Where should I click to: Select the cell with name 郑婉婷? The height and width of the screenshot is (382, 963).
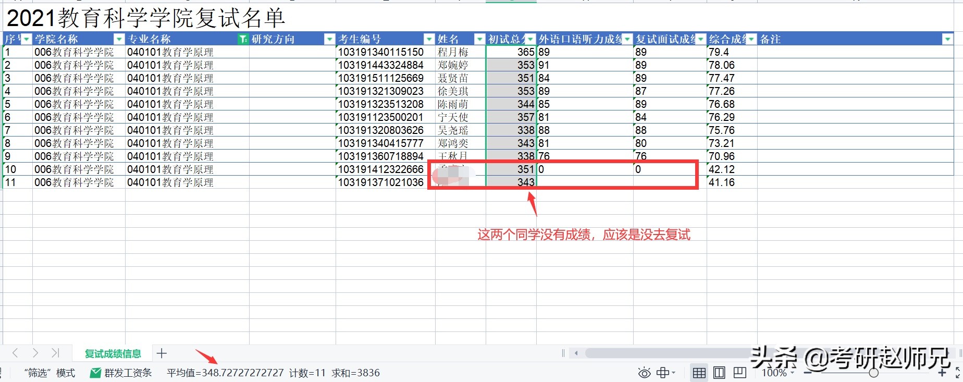pyautogui.click(x=461, y=65)
